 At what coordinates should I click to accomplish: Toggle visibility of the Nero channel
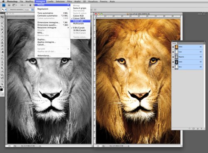(x=173, y=67)
